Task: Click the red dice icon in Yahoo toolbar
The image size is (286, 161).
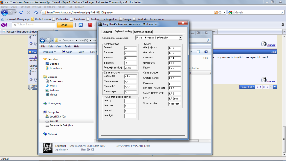Action: (90, 25)
